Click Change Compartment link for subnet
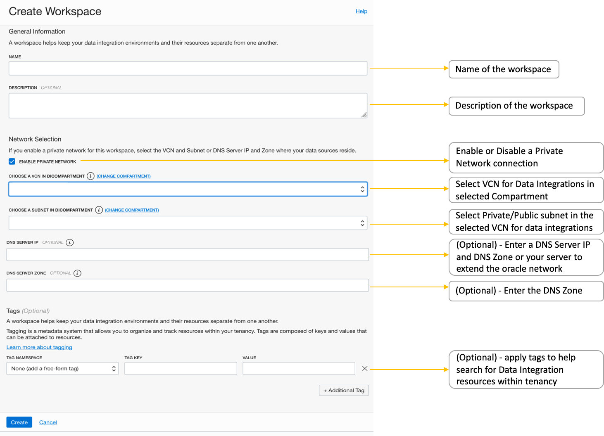This screenshot has width=604, height=436. pos(132,210)
